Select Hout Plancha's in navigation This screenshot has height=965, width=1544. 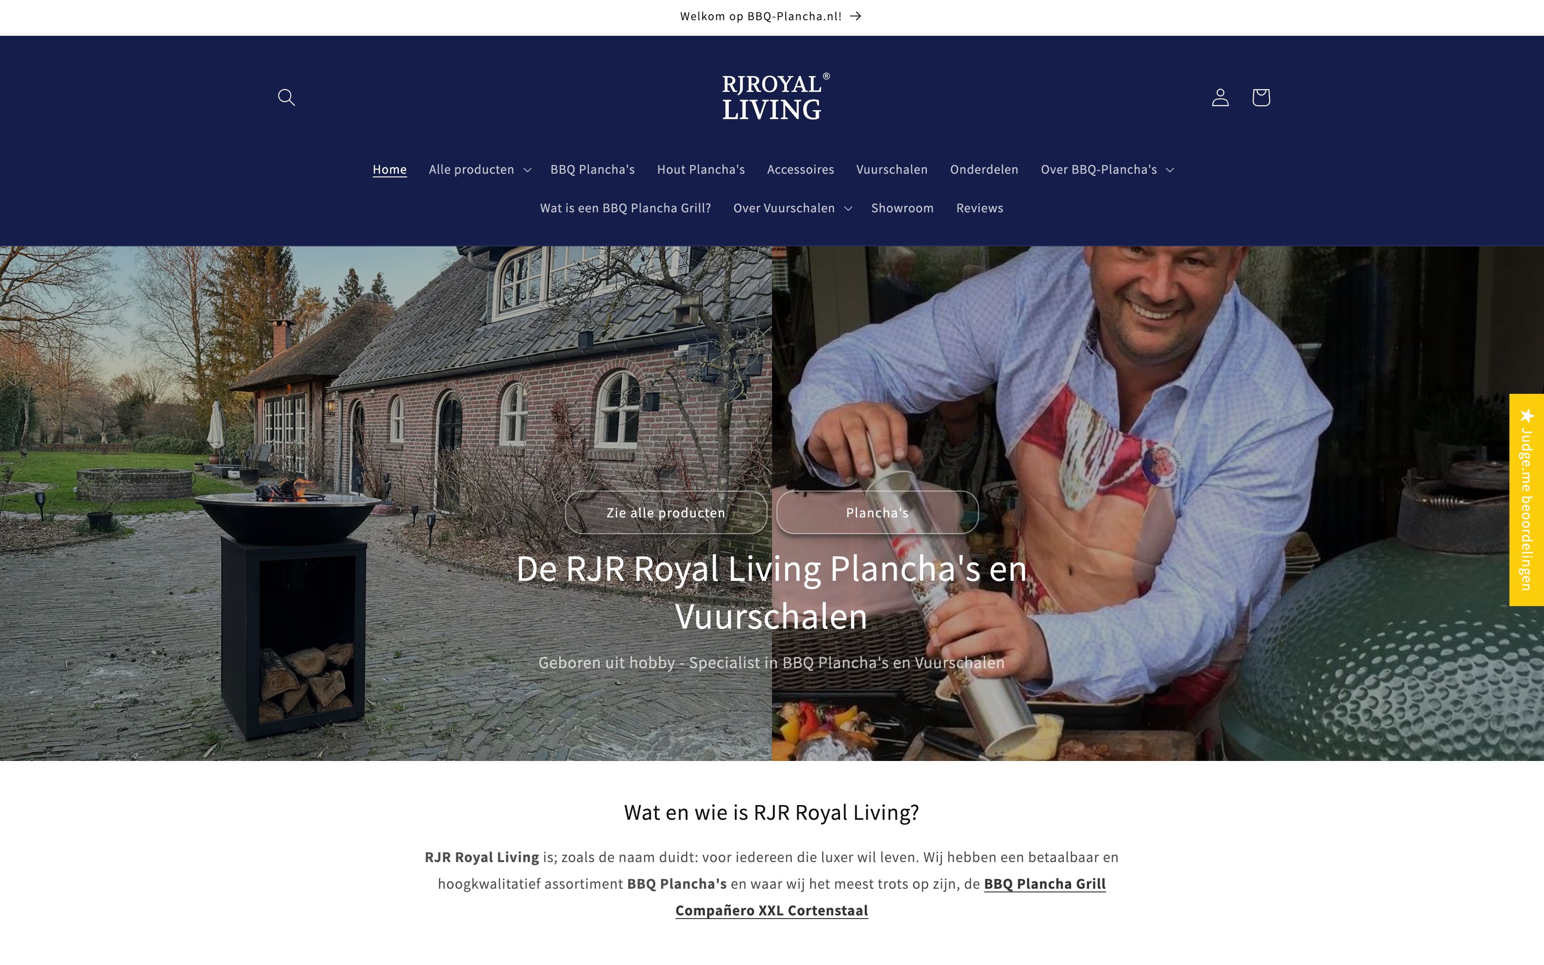pos(700,170)
